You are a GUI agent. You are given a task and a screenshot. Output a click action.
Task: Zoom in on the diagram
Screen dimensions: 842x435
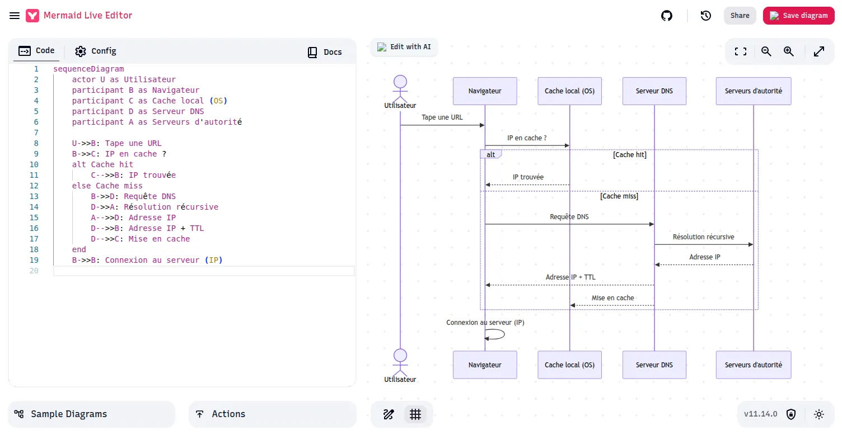pos(789,51)
